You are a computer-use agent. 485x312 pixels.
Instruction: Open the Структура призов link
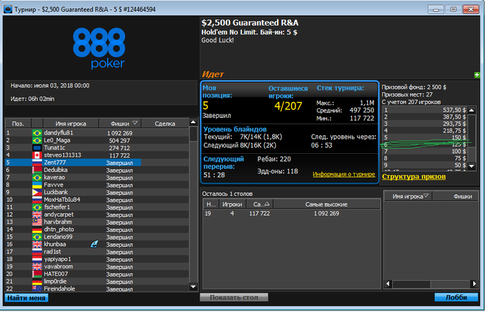414,177
